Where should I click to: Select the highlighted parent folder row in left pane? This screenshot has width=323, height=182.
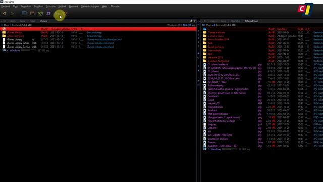98,29
